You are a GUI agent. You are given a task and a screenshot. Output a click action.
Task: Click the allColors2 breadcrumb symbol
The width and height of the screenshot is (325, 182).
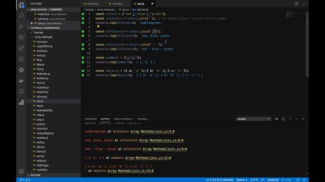tap(142, 10)
